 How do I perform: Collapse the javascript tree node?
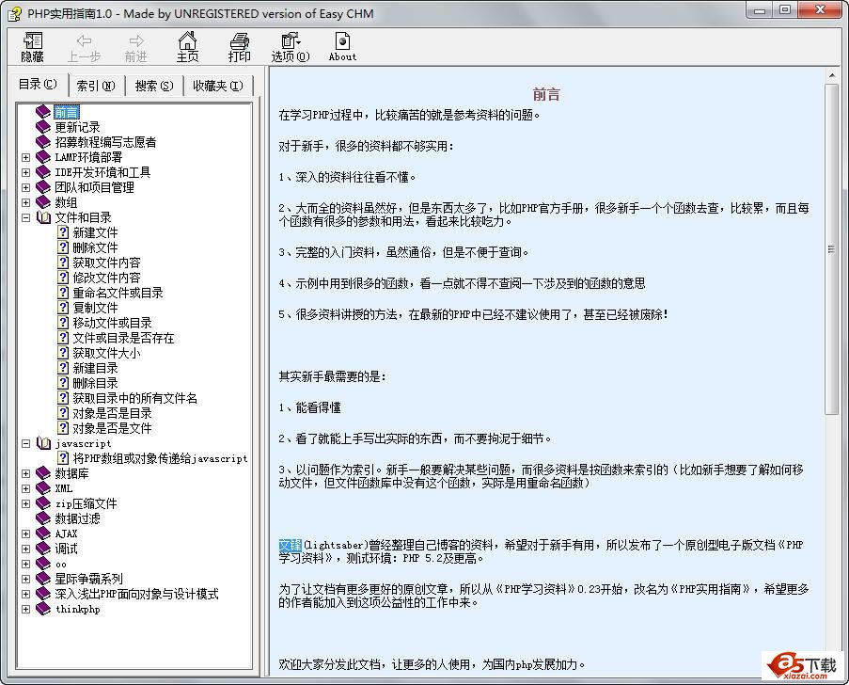26,443
